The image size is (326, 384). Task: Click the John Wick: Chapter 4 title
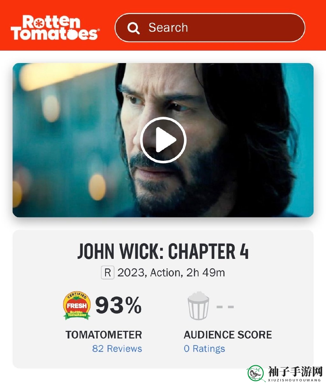coord(163,252)
